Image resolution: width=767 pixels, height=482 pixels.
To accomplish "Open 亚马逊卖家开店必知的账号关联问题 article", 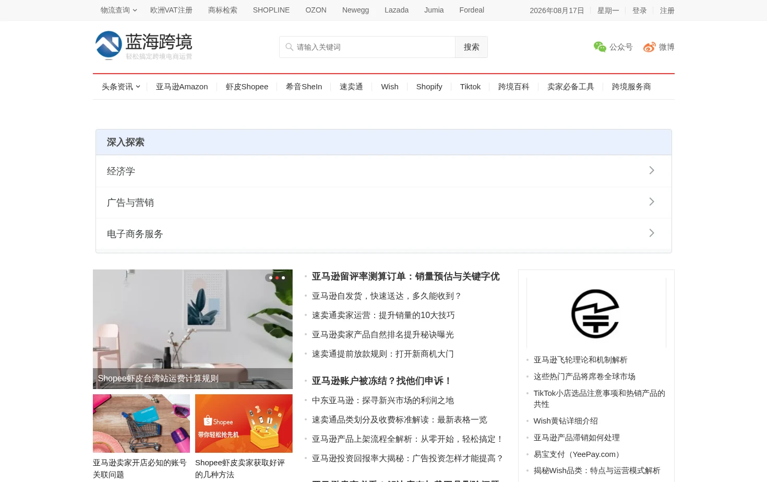I will [140, 468].
